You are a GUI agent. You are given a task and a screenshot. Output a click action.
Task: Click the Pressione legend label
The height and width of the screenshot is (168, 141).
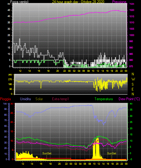[119, 2]
